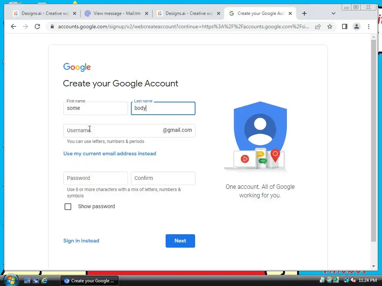Viewport: 382px width, 286px height.
Task: Minimize the Chrome window
Action: tap(347, 7)
